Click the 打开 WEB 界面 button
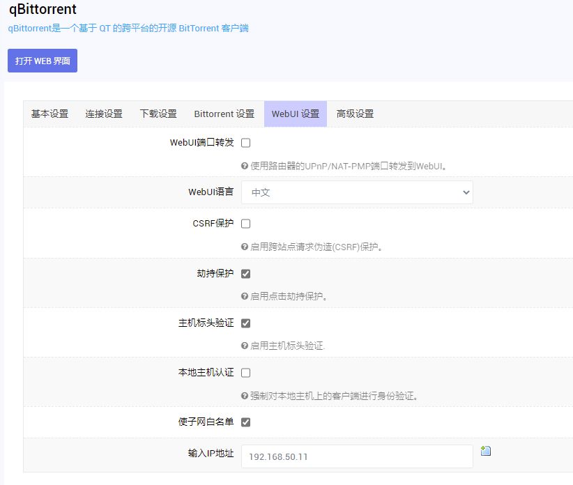This screenshot has height=485, width=573. coord(43,61)
